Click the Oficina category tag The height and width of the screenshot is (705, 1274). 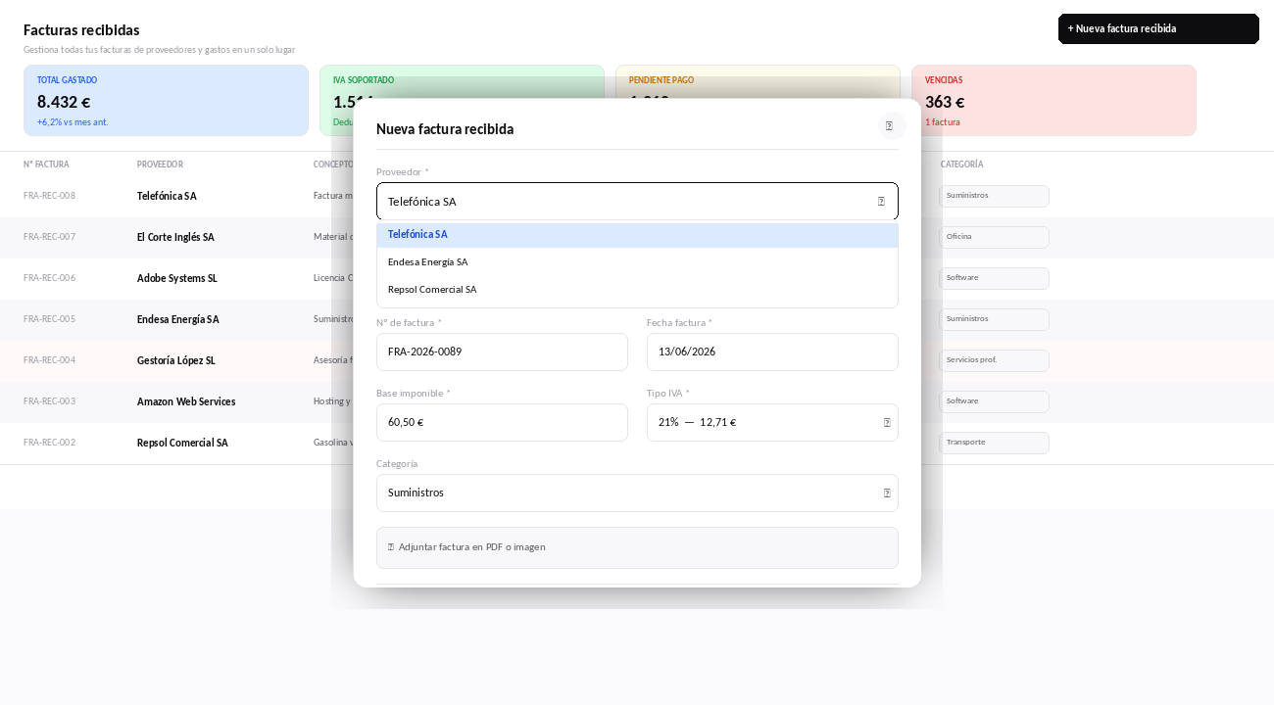pos(994,237)
